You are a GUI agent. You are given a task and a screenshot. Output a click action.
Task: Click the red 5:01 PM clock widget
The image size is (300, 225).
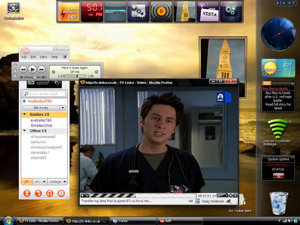[x=92, y=11]
